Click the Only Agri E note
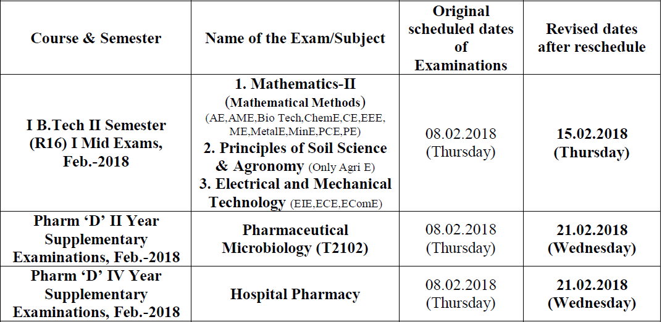This screenshot has height=322, width=662. [341, 167]
